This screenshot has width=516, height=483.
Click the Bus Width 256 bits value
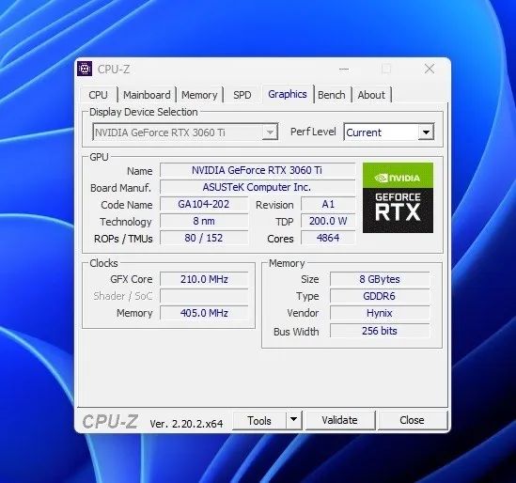pos(380,331)
